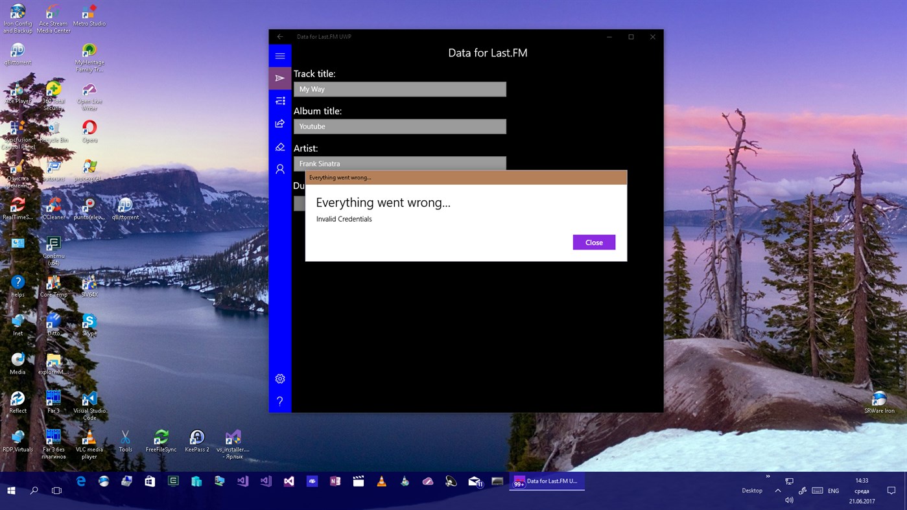Open the Recycle Bin on desktop
Image resolution: width=907 pixels, height=510 pixels.
coord(53,132)
